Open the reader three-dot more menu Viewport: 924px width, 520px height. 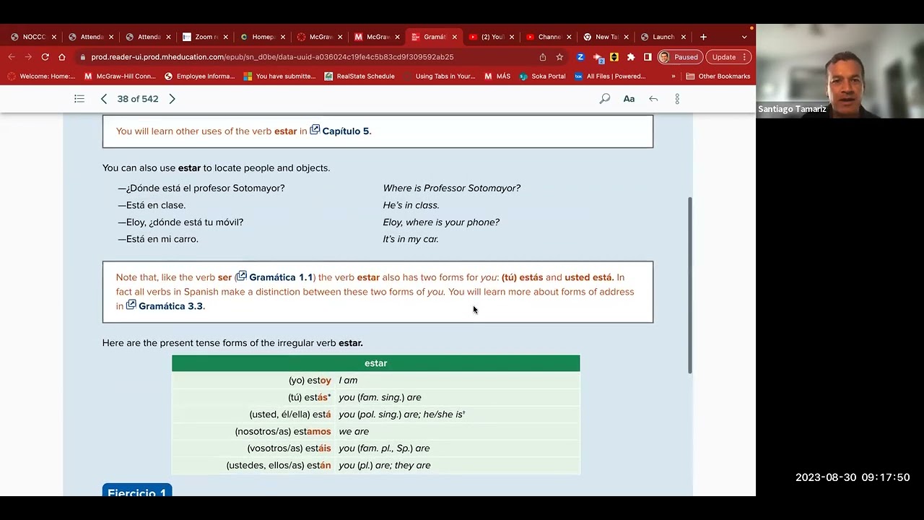(x=677, y=99)
